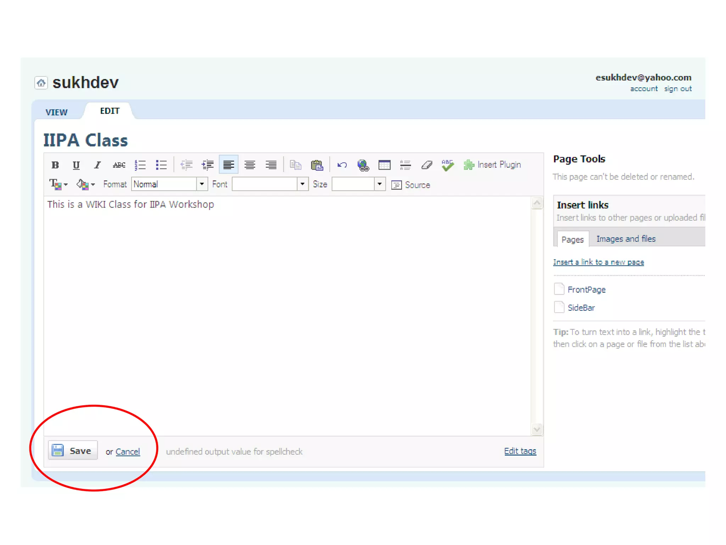The width and height of the screenshot is (726, 545).
Task: Click the insert link globe icon
Action: [x=363, y=165]
